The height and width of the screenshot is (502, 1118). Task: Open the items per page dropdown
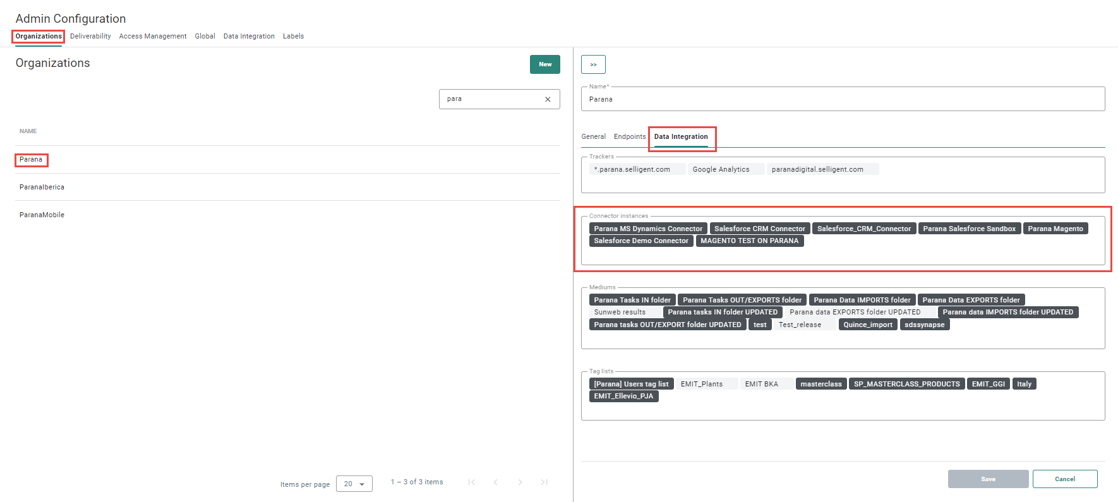354,484
